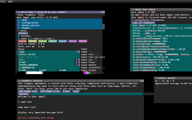Click the 'Add Dummy Text' button
Screen dimensions: 192x120
click(x=28, y=91)
